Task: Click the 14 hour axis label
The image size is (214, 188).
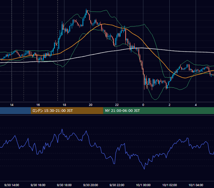Action: pyautogui.click(x=12, y=105)
